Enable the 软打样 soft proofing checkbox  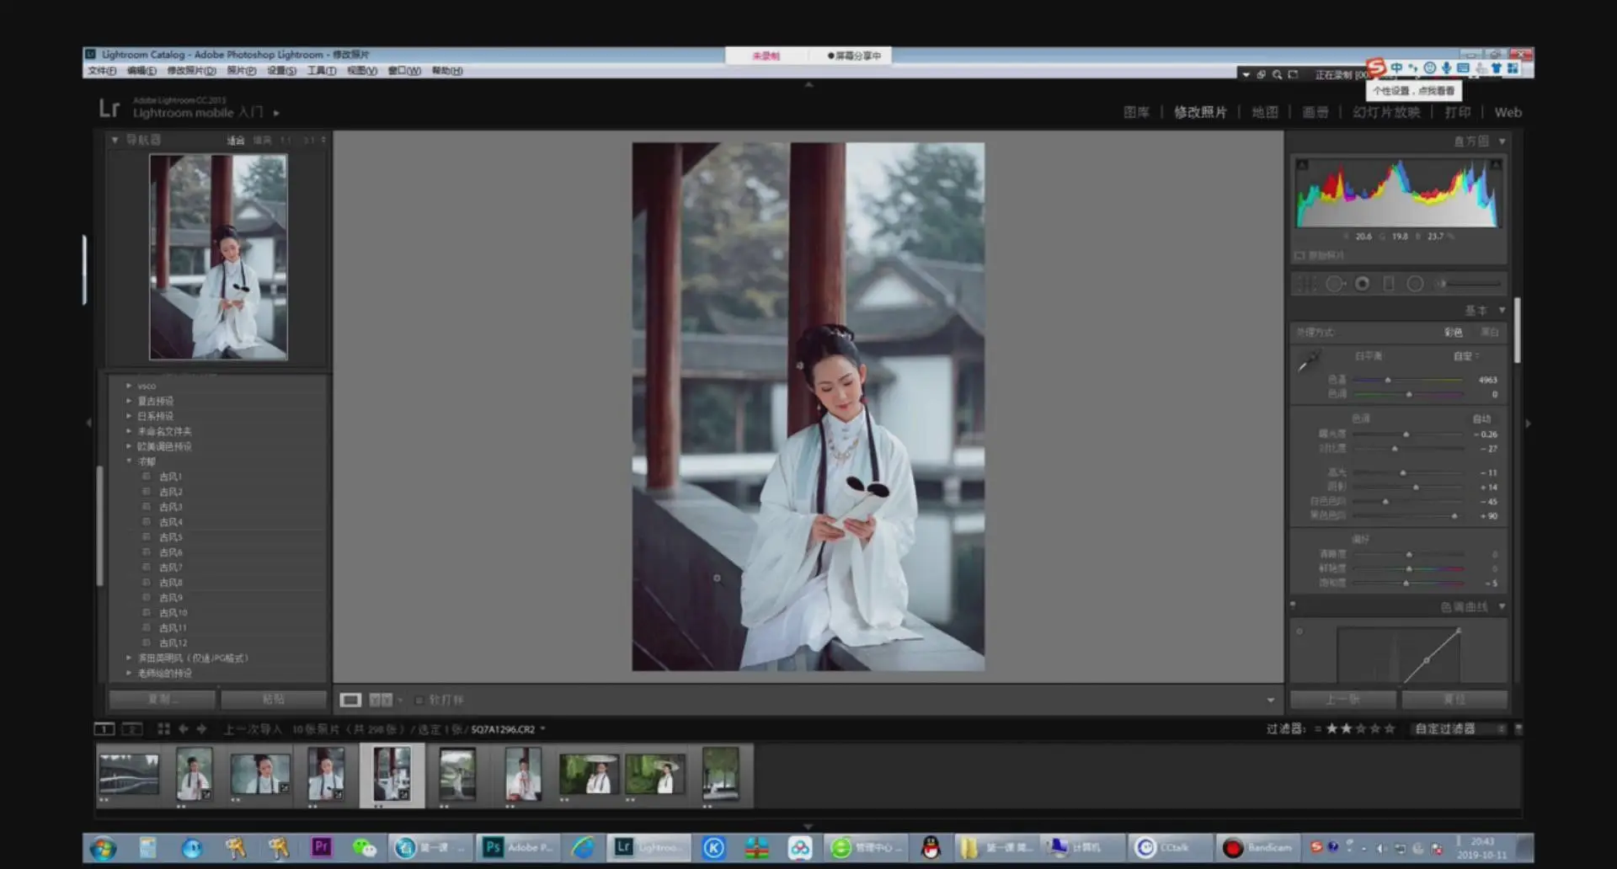(419, 700)
